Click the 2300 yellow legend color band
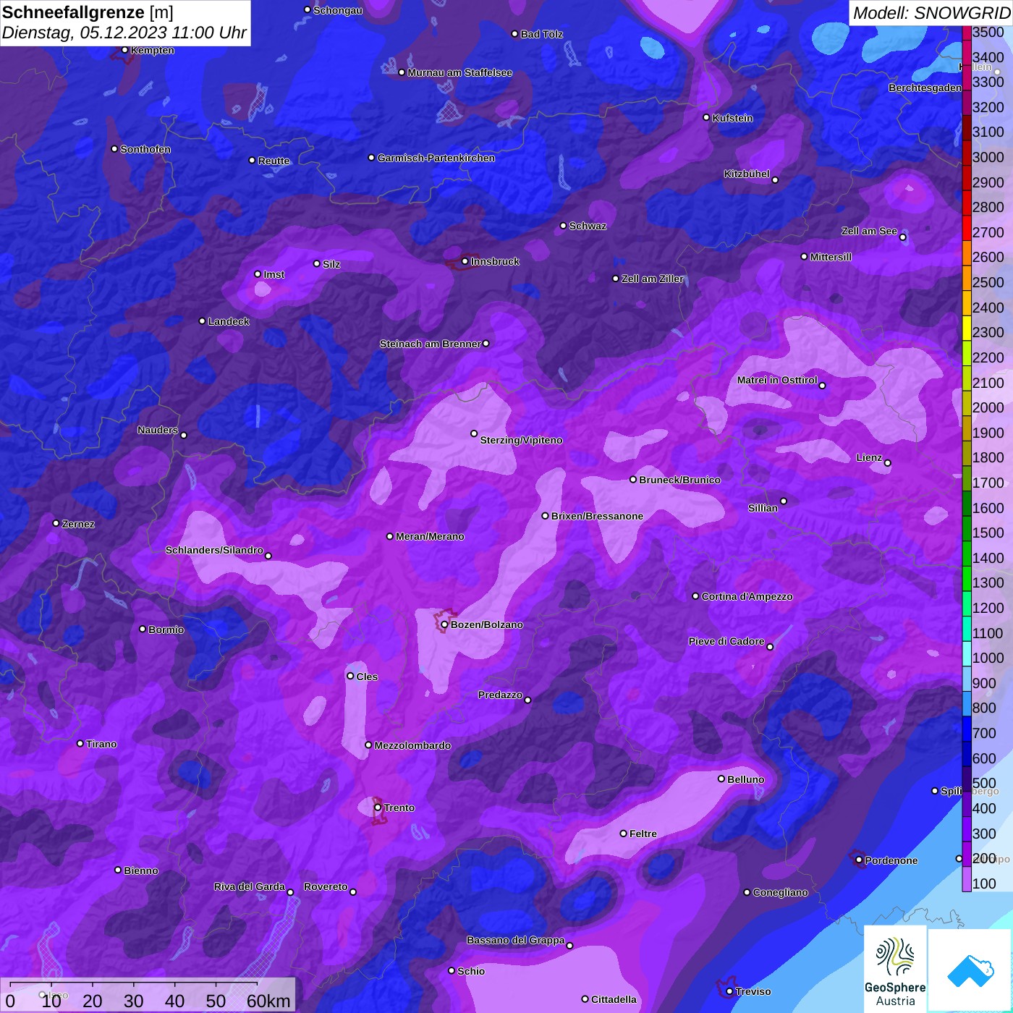The image size is (1013, 1013). click(x=966, y=328)
